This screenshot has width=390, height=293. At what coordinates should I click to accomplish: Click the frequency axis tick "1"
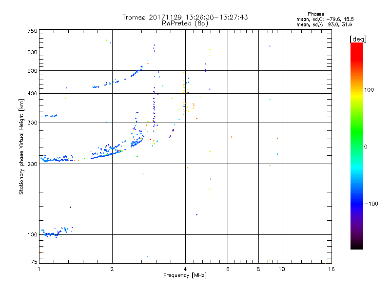[39, 269]
